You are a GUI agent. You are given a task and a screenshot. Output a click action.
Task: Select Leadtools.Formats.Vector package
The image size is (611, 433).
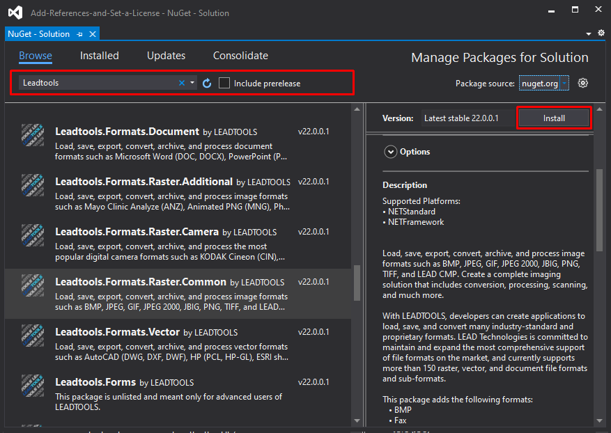(178, 344)
